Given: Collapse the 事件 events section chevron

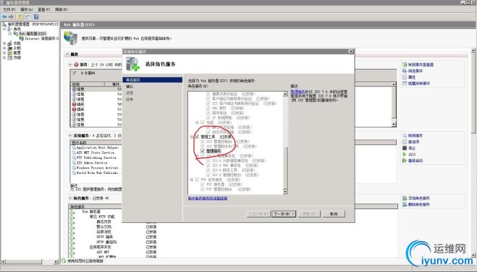Looking at the screenshot, I should point(71,64).
